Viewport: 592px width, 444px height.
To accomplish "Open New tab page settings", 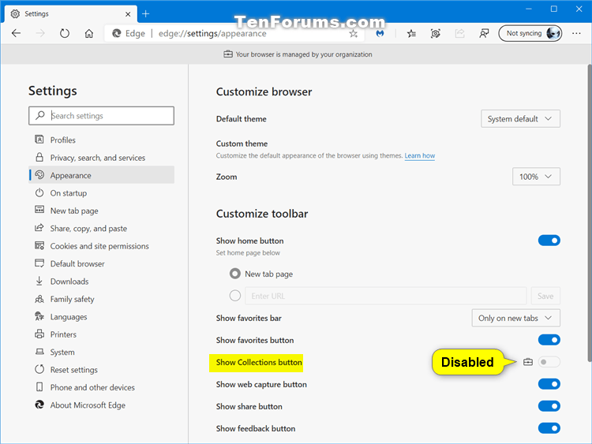I will tap(101, 211).
